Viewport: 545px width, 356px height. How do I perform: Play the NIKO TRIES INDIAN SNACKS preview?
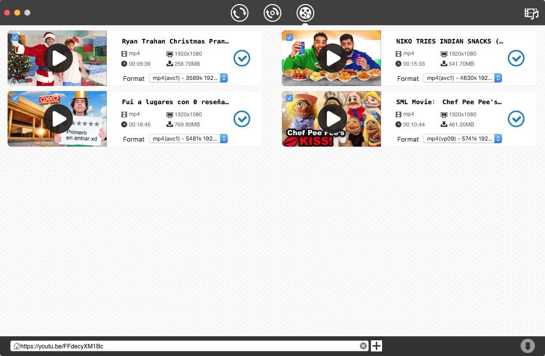click(332, 58)
